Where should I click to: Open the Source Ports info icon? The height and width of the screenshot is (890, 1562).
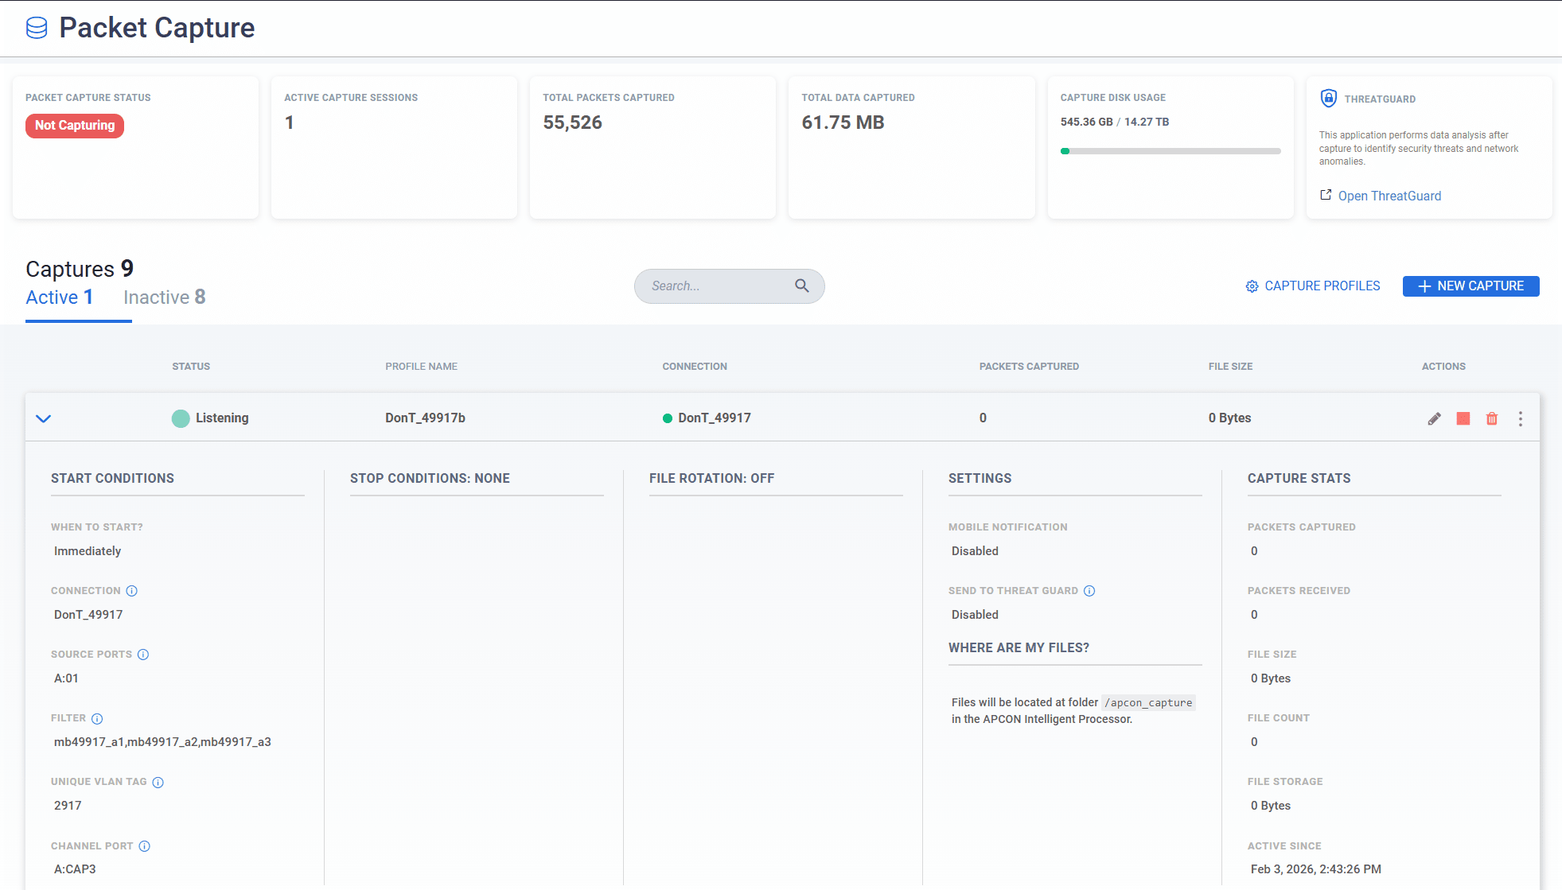(143, 654)
